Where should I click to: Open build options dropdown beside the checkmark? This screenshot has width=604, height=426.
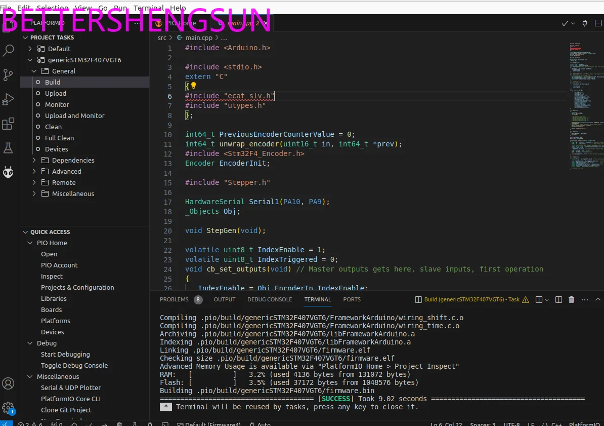(573, 23)
